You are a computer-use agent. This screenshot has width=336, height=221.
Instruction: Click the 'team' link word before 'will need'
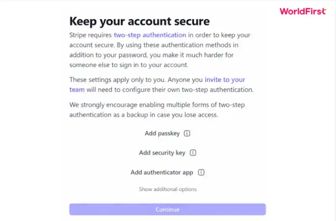click(x=77, y=89)
